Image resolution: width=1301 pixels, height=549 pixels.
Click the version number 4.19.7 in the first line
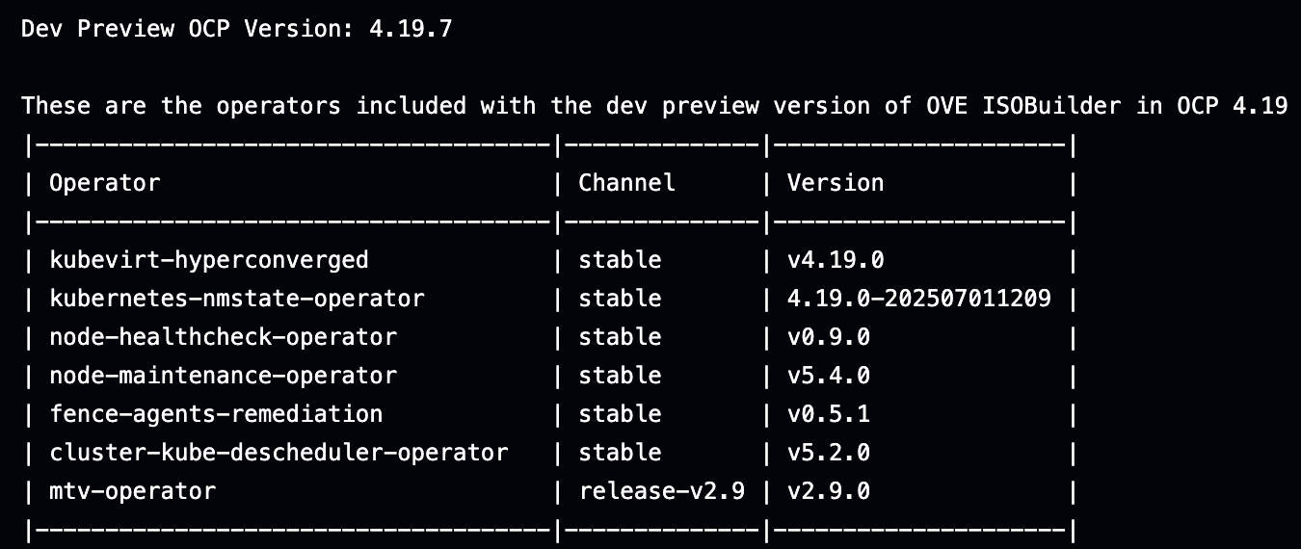[411, 29]
